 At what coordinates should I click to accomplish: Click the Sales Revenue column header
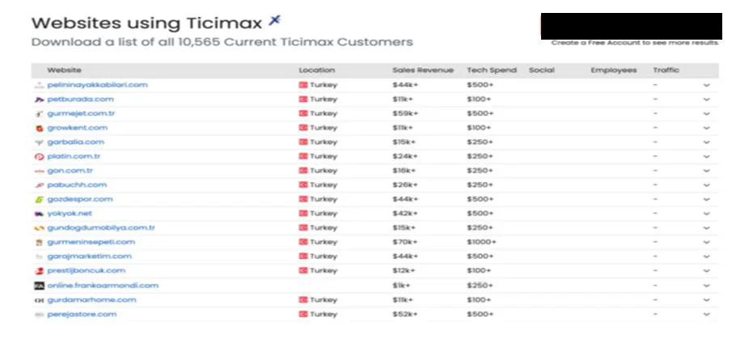[423, 70]
